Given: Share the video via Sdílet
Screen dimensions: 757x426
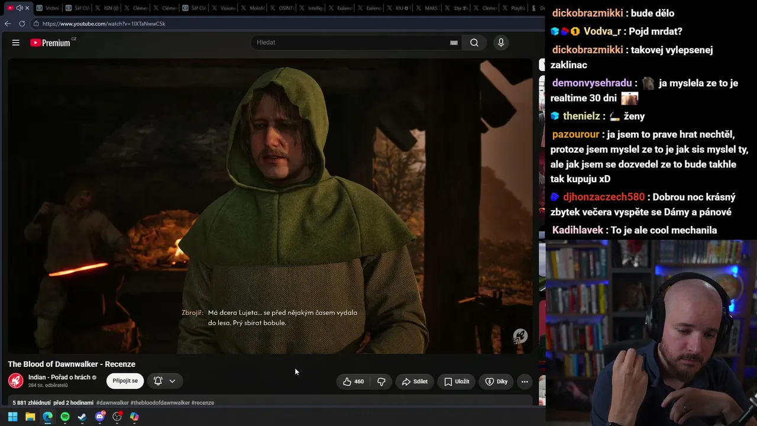Looking at the screenshot, I should (x=414, y=382).
